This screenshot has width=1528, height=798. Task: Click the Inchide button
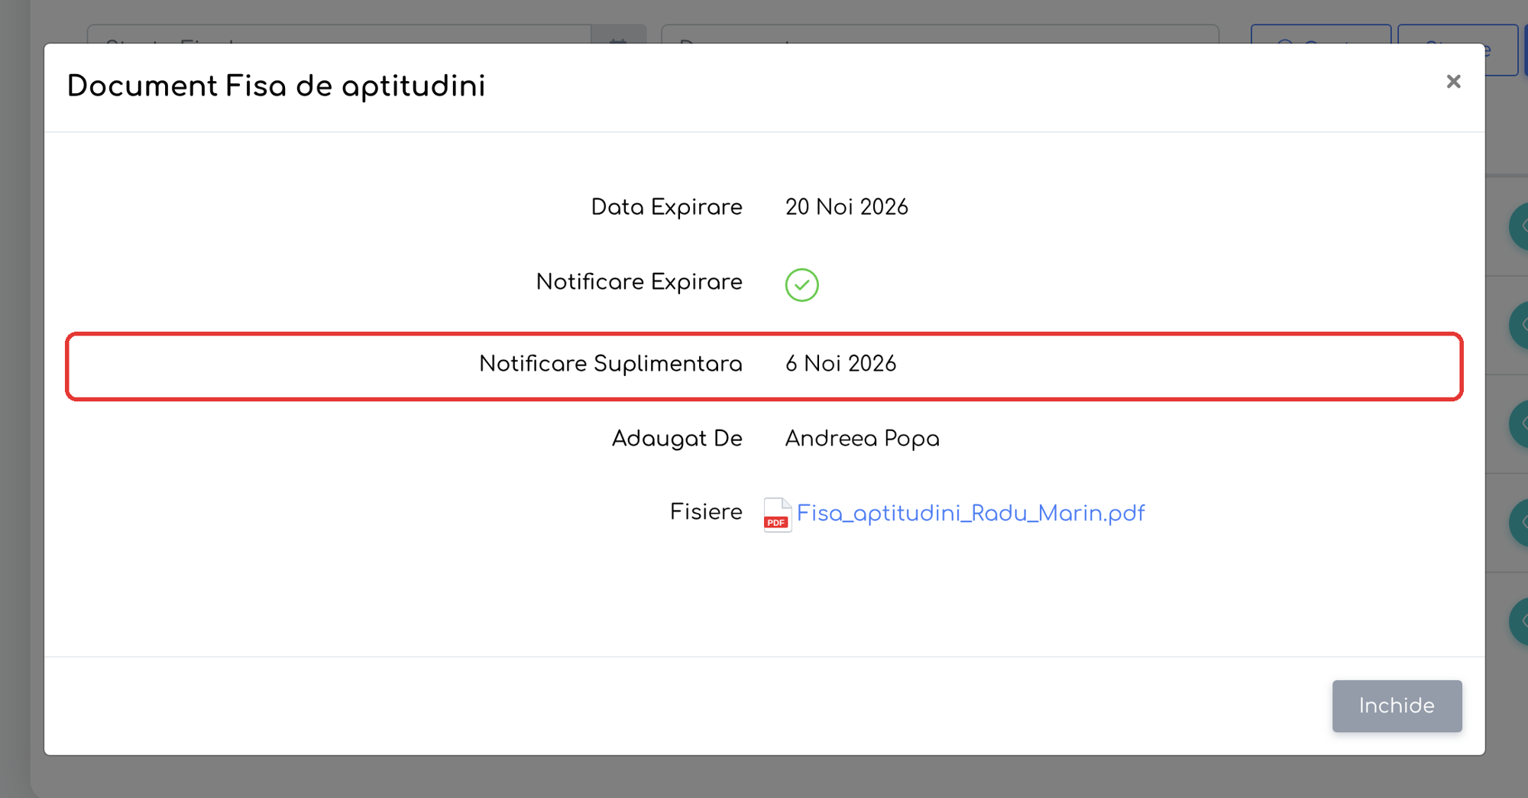[x=1397, y=706]
